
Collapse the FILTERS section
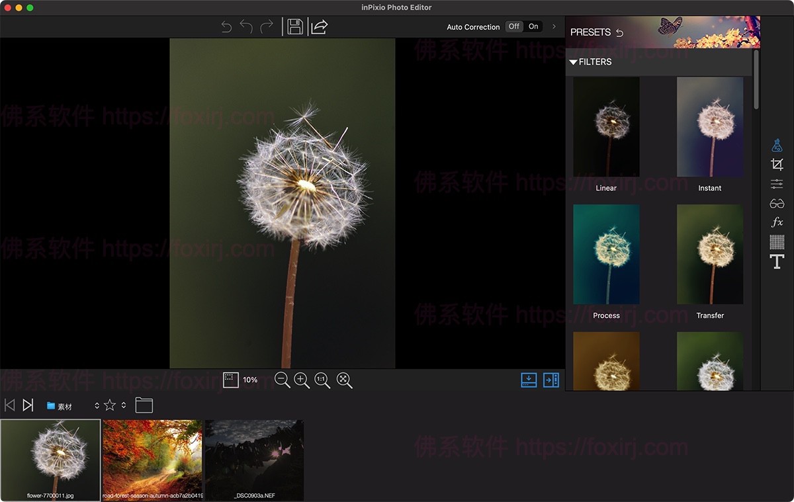coord(573,62)
